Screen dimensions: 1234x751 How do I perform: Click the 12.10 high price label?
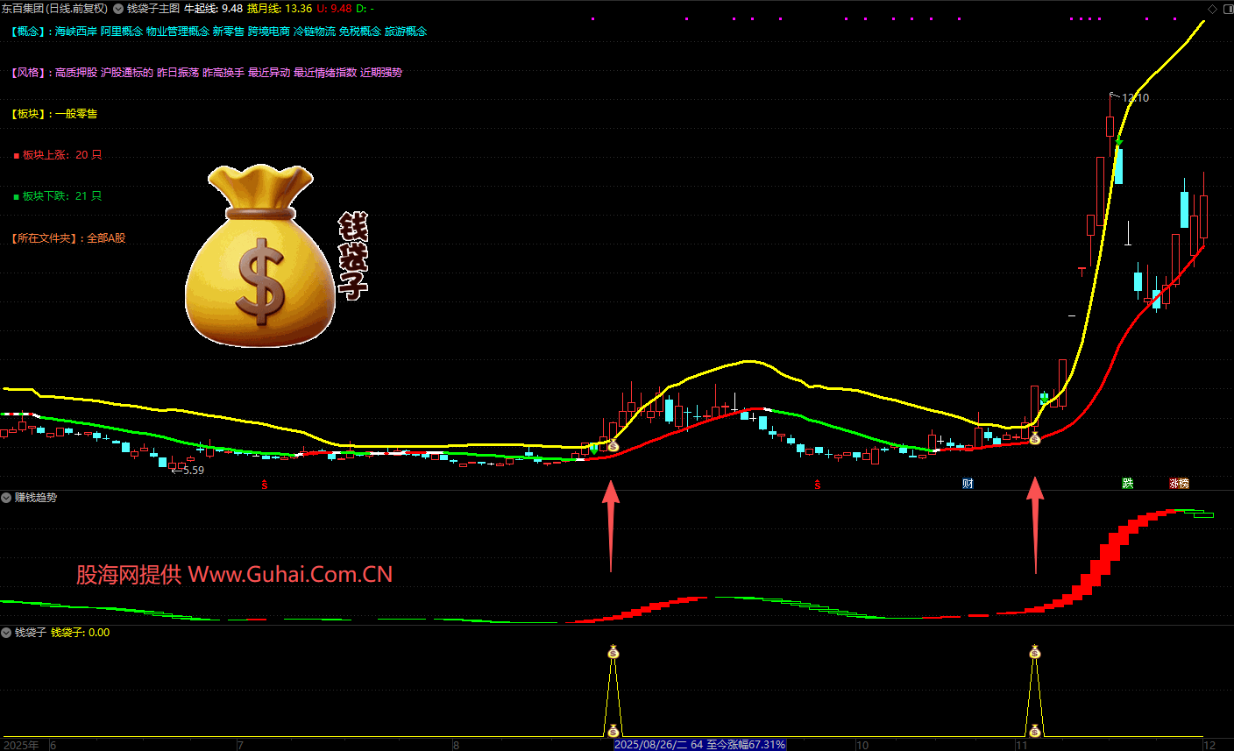tap(1135, 98)
